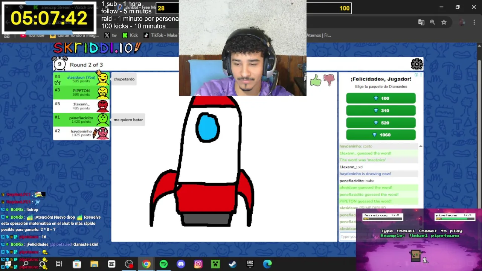Click the skribbl.io logo
The height and width of the screenshot is (271, 482).
click(97, 48)
